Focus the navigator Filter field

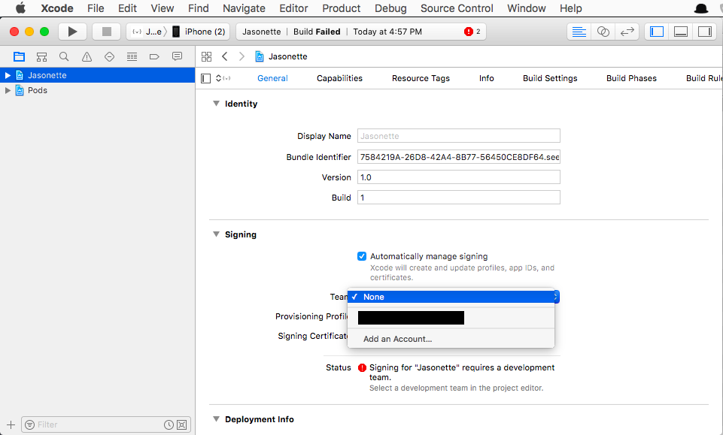pyautogui.click(x=105, y=425)
